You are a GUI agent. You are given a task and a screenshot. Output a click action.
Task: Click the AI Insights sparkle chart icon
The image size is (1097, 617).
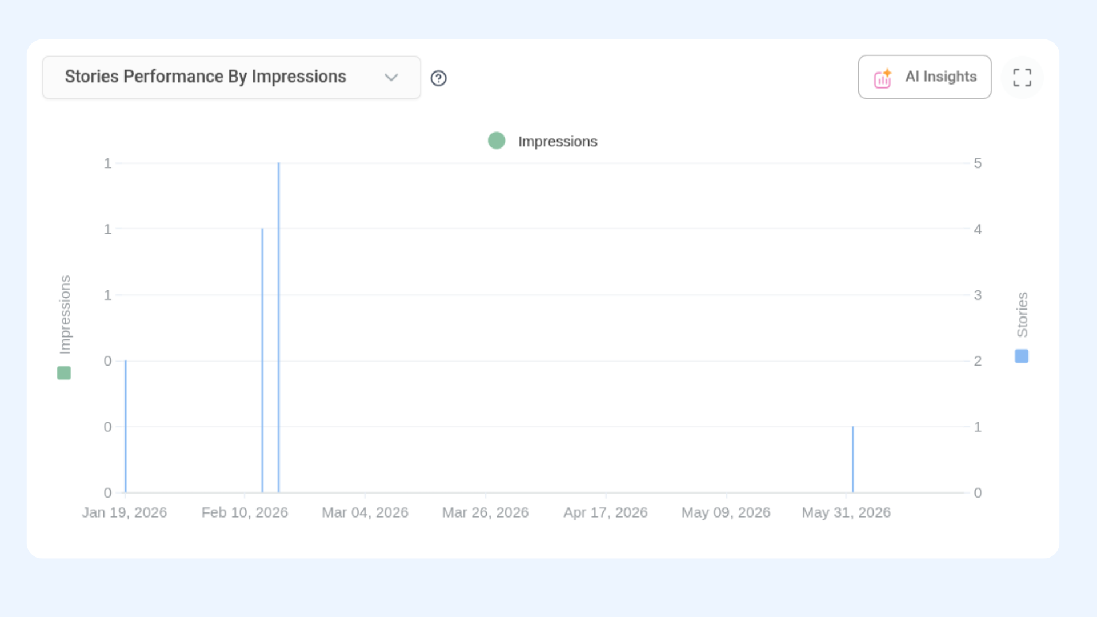click(883, 78)
